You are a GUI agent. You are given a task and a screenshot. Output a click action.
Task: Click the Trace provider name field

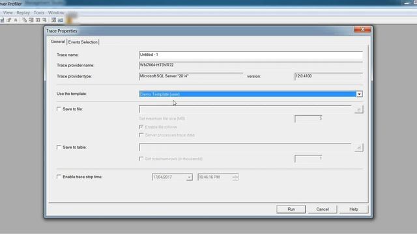[x=251, y=65]
